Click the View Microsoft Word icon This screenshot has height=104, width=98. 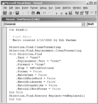click(5, 13)
